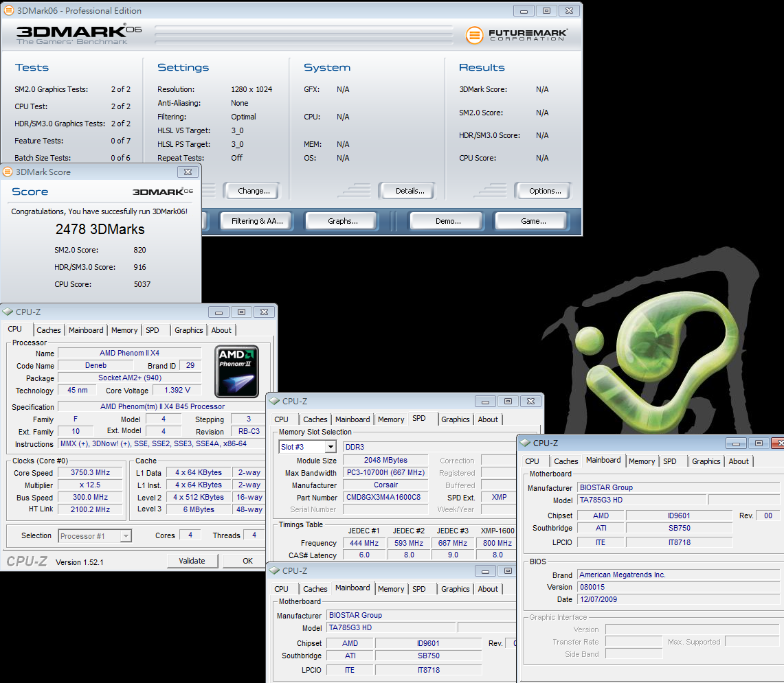Viewport: 784px width, 683px height.
Task: Click the 3DMark Score dialog title icon
Action: coord(8,172)
